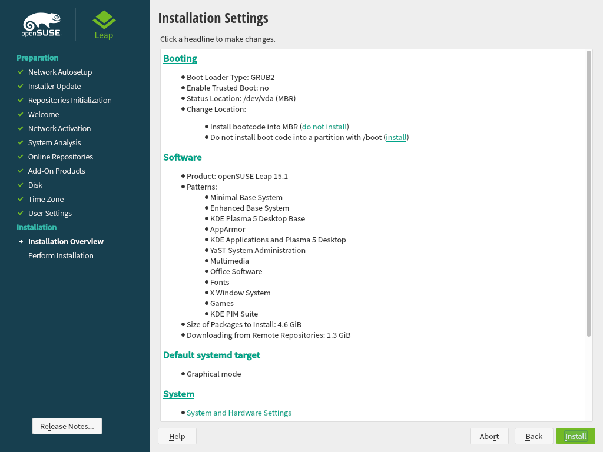Viewport: 603px width, 452px height.
Task: Click 'KDE Plasma 5 Desktop Base' pattern
Action: [x=257, y=219]
